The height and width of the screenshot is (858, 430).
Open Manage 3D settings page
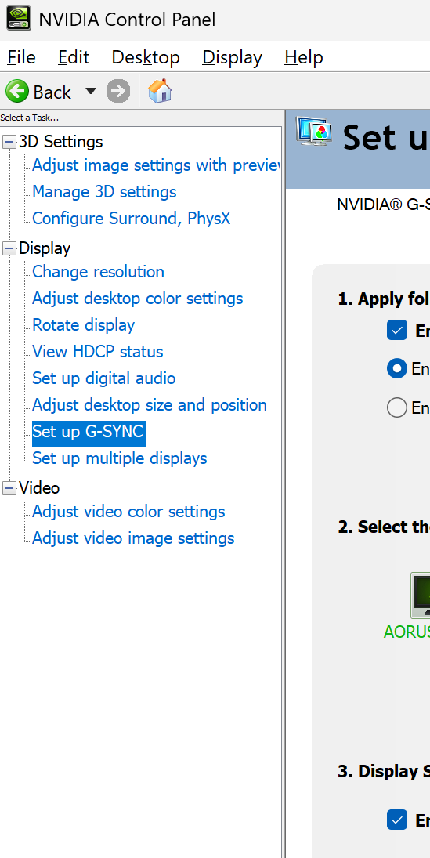point(104,192)
